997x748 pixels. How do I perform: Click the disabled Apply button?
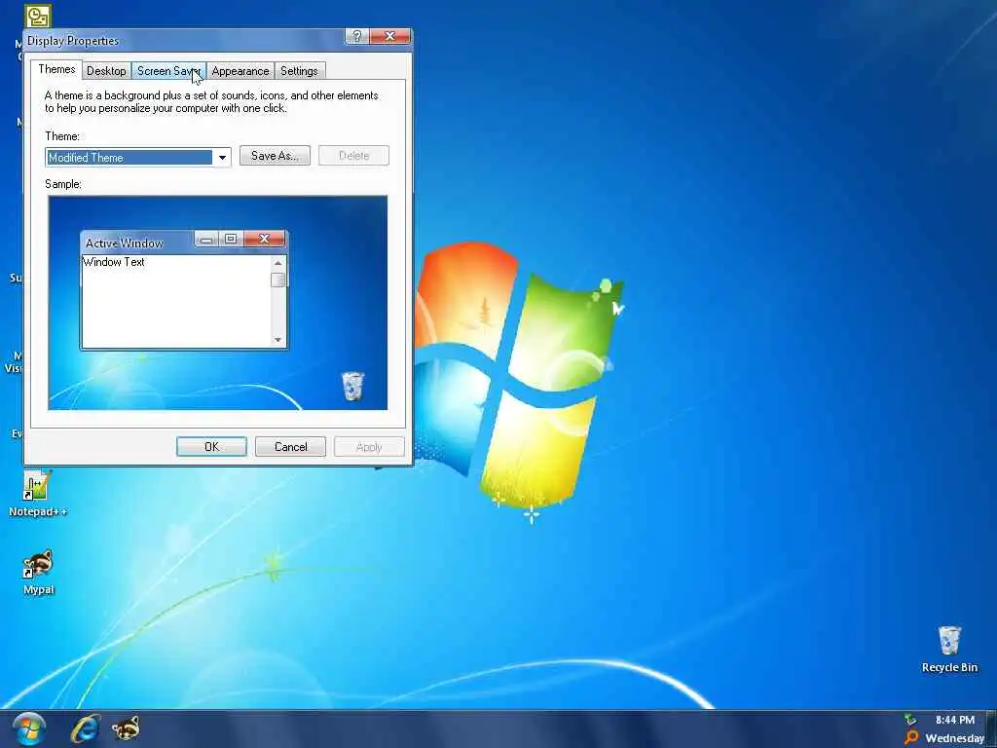coord(369,446)
